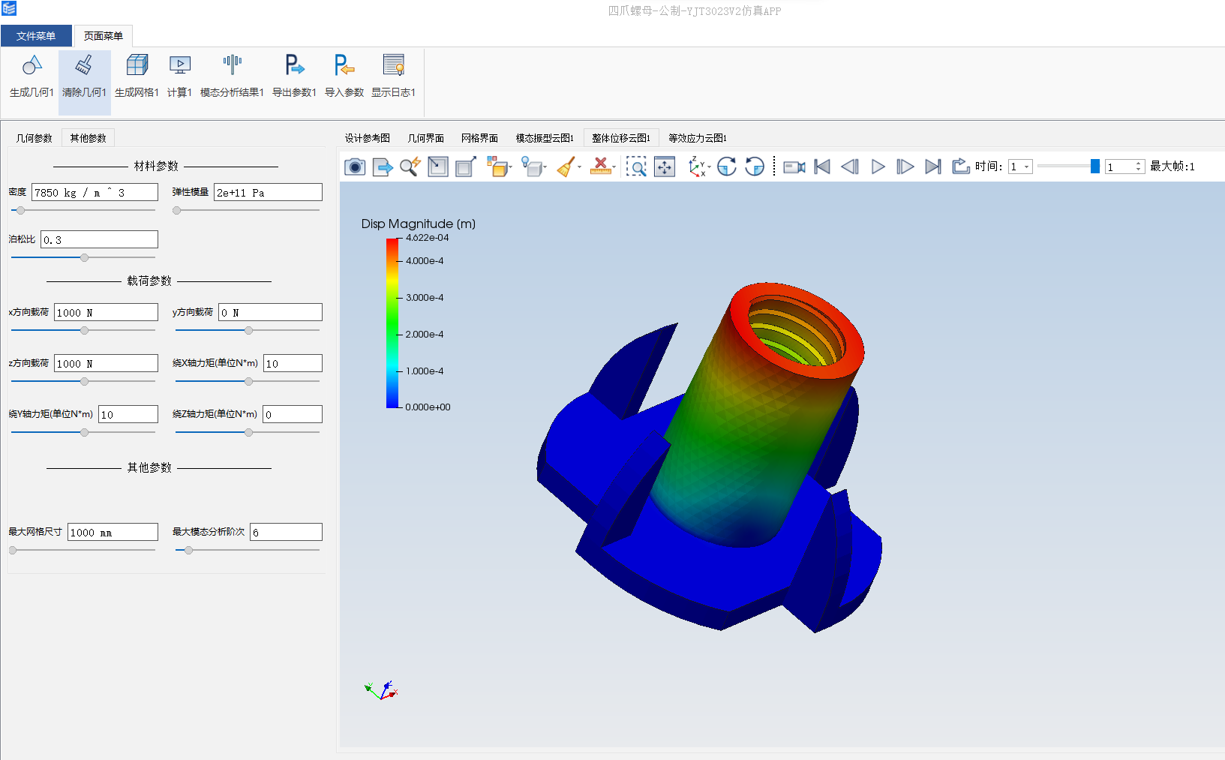1225x760 pixels.
Task: Expand the ruler icon dropdown arrow
Action: tap(614, 167)
